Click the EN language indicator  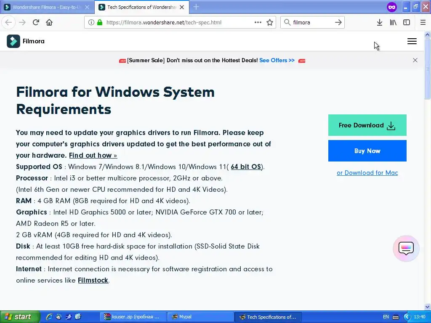[x=386, y=317]
